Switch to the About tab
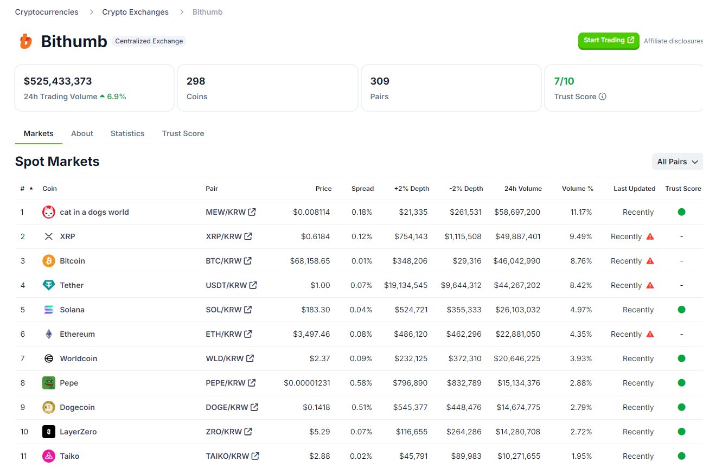The image size is (703, 468). (82, 133)
